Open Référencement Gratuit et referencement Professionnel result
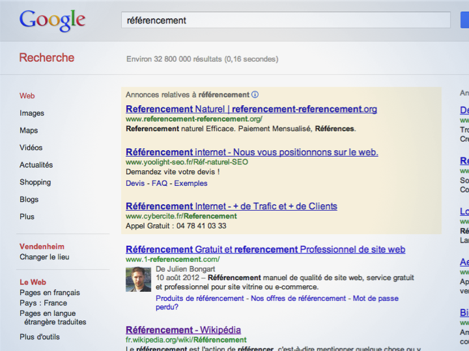 click(x=266, y=249)
